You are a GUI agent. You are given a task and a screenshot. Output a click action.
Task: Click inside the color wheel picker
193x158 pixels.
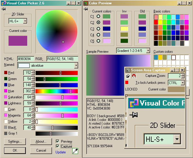(x=57, y=31)
